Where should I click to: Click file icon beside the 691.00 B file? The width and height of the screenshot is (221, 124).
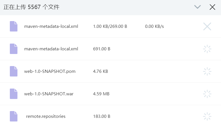(x=13, y=49)
